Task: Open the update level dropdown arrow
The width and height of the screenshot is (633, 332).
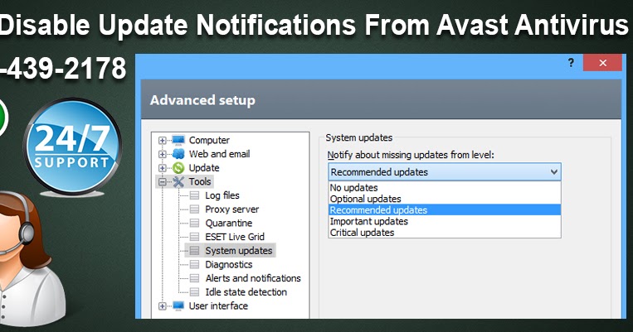Action: [554, 172]
